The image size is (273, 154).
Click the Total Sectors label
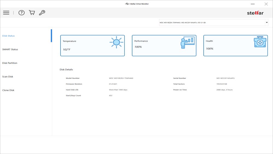click(179, 84)
